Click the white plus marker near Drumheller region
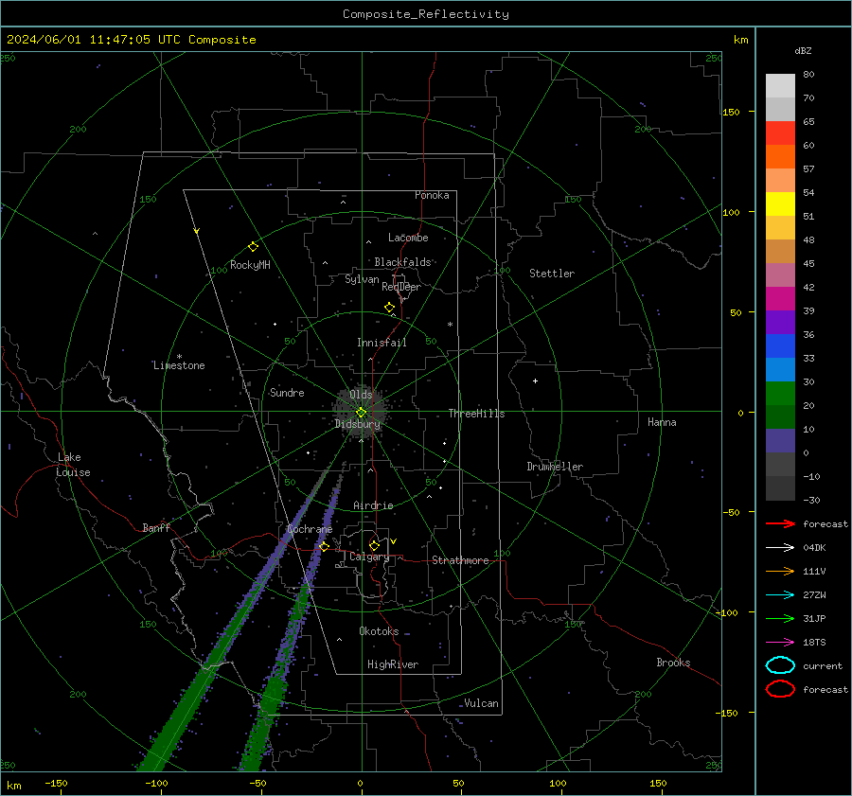Viewport: 852px width, 796px height. pos(535,380)
